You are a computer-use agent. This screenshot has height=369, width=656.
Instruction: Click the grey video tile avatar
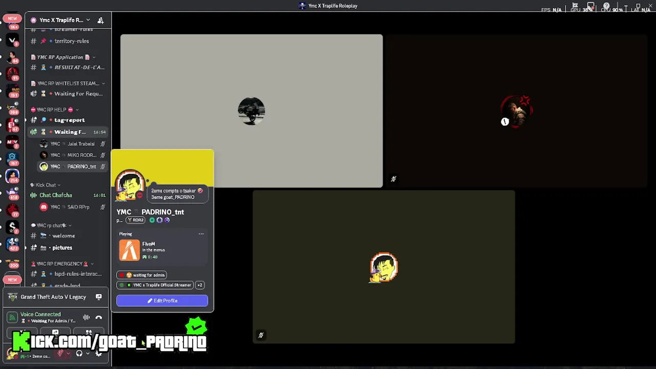click(251, 111)
